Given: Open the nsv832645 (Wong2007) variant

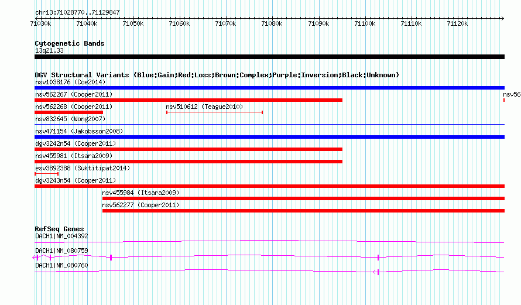Looking at the screenshot, I should pos(70,119).
